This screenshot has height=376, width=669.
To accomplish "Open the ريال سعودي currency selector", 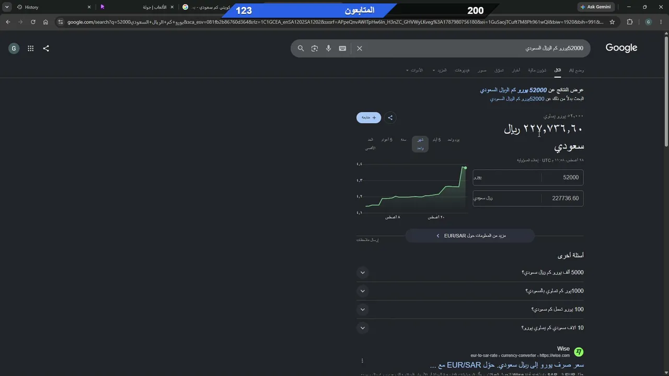I will coord(507,198).
